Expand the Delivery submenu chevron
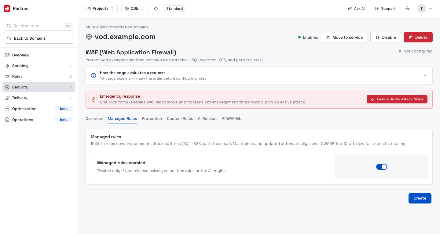 [71, 98]
